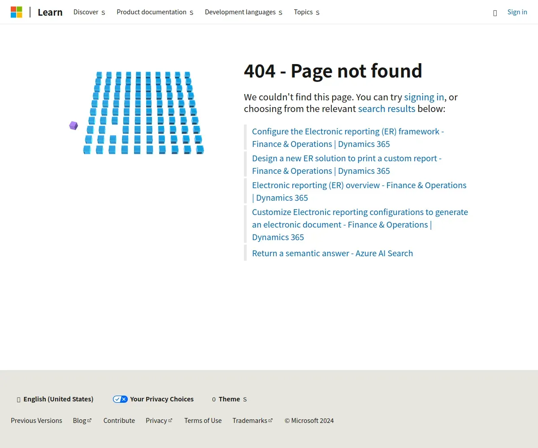This screenshot has width=538, height=448.
Task: Click the Microsoft logo
Action: click(x=17, y=12)
